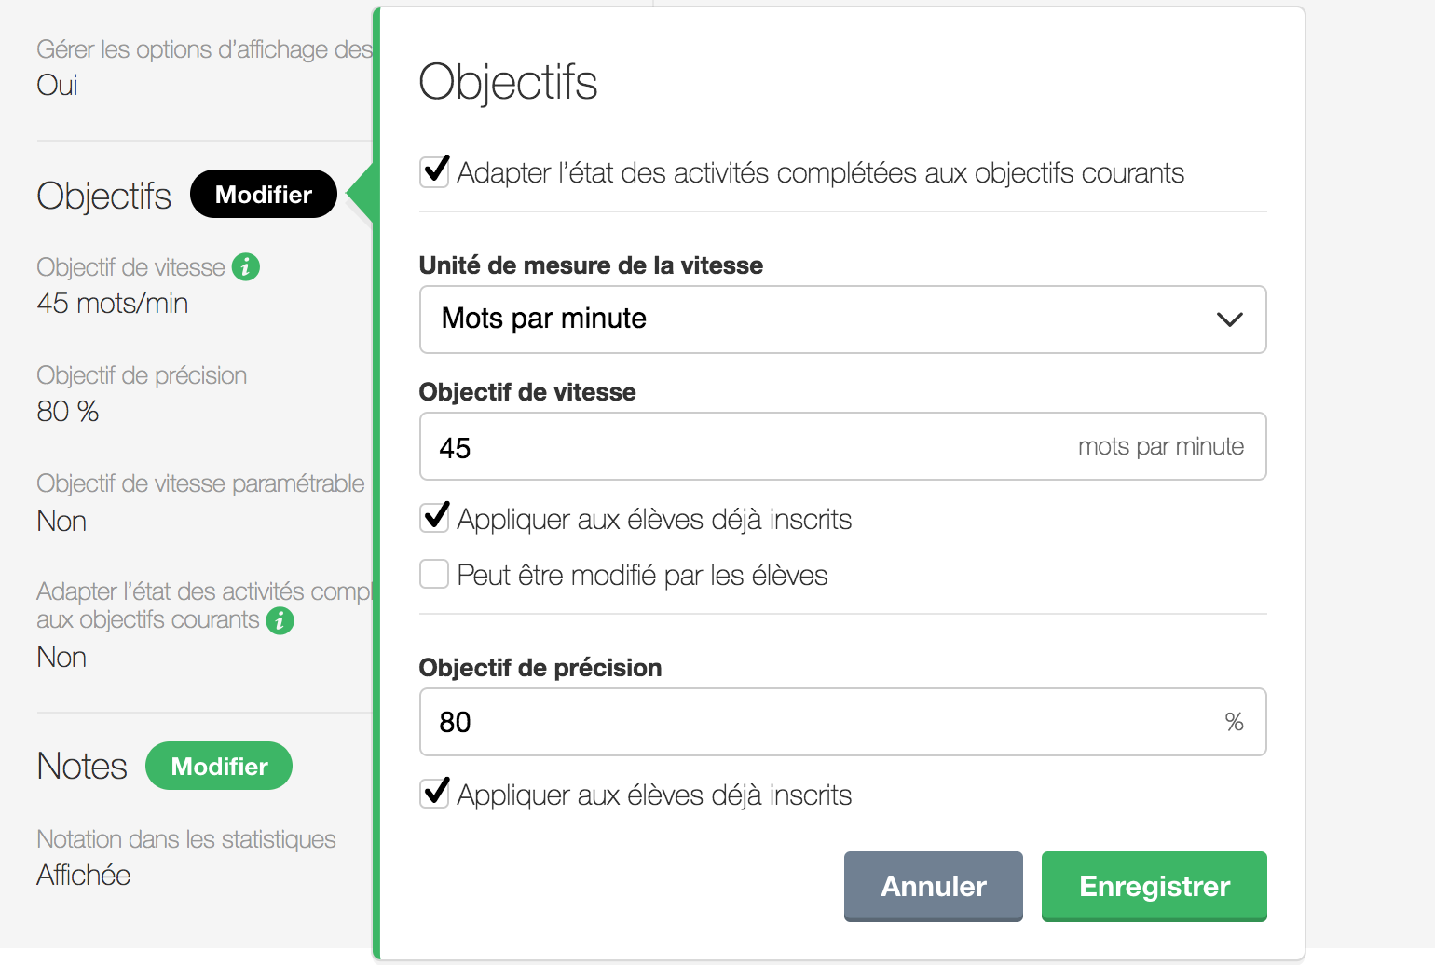Uncheck 'Appliquer aux élèves déjà inscrits' under precision field

(x=435, y=794)
